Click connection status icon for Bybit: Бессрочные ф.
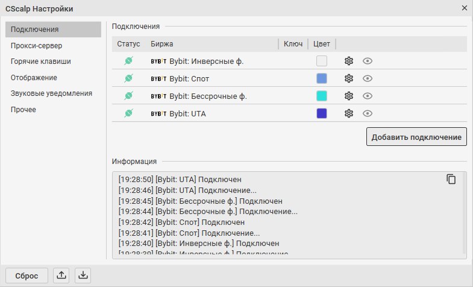The width and height of the screenshot is (473, 287). point(128,96)
